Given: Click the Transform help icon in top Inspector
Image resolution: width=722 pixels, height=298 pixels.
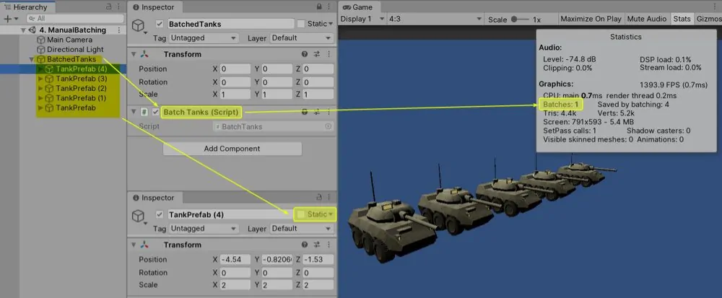Looking at the screenshot, I should (305, 54).
